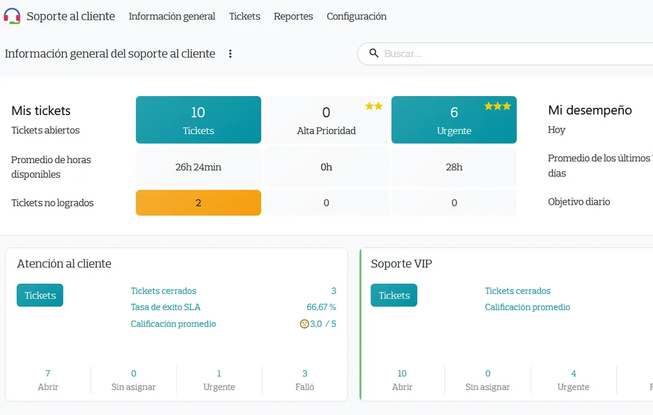653x415 pixels.
Task: Open the Información general menu
Action: coord(172,16)
